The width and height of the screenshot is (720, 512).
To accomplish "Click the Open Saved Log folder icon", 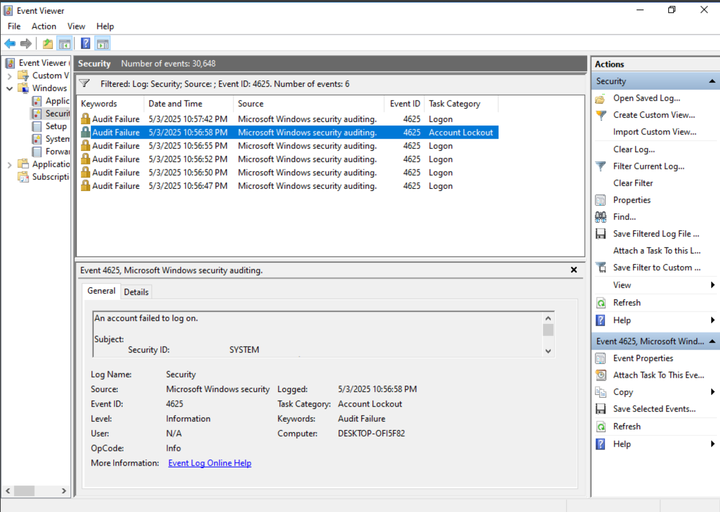I will point(600,98).
